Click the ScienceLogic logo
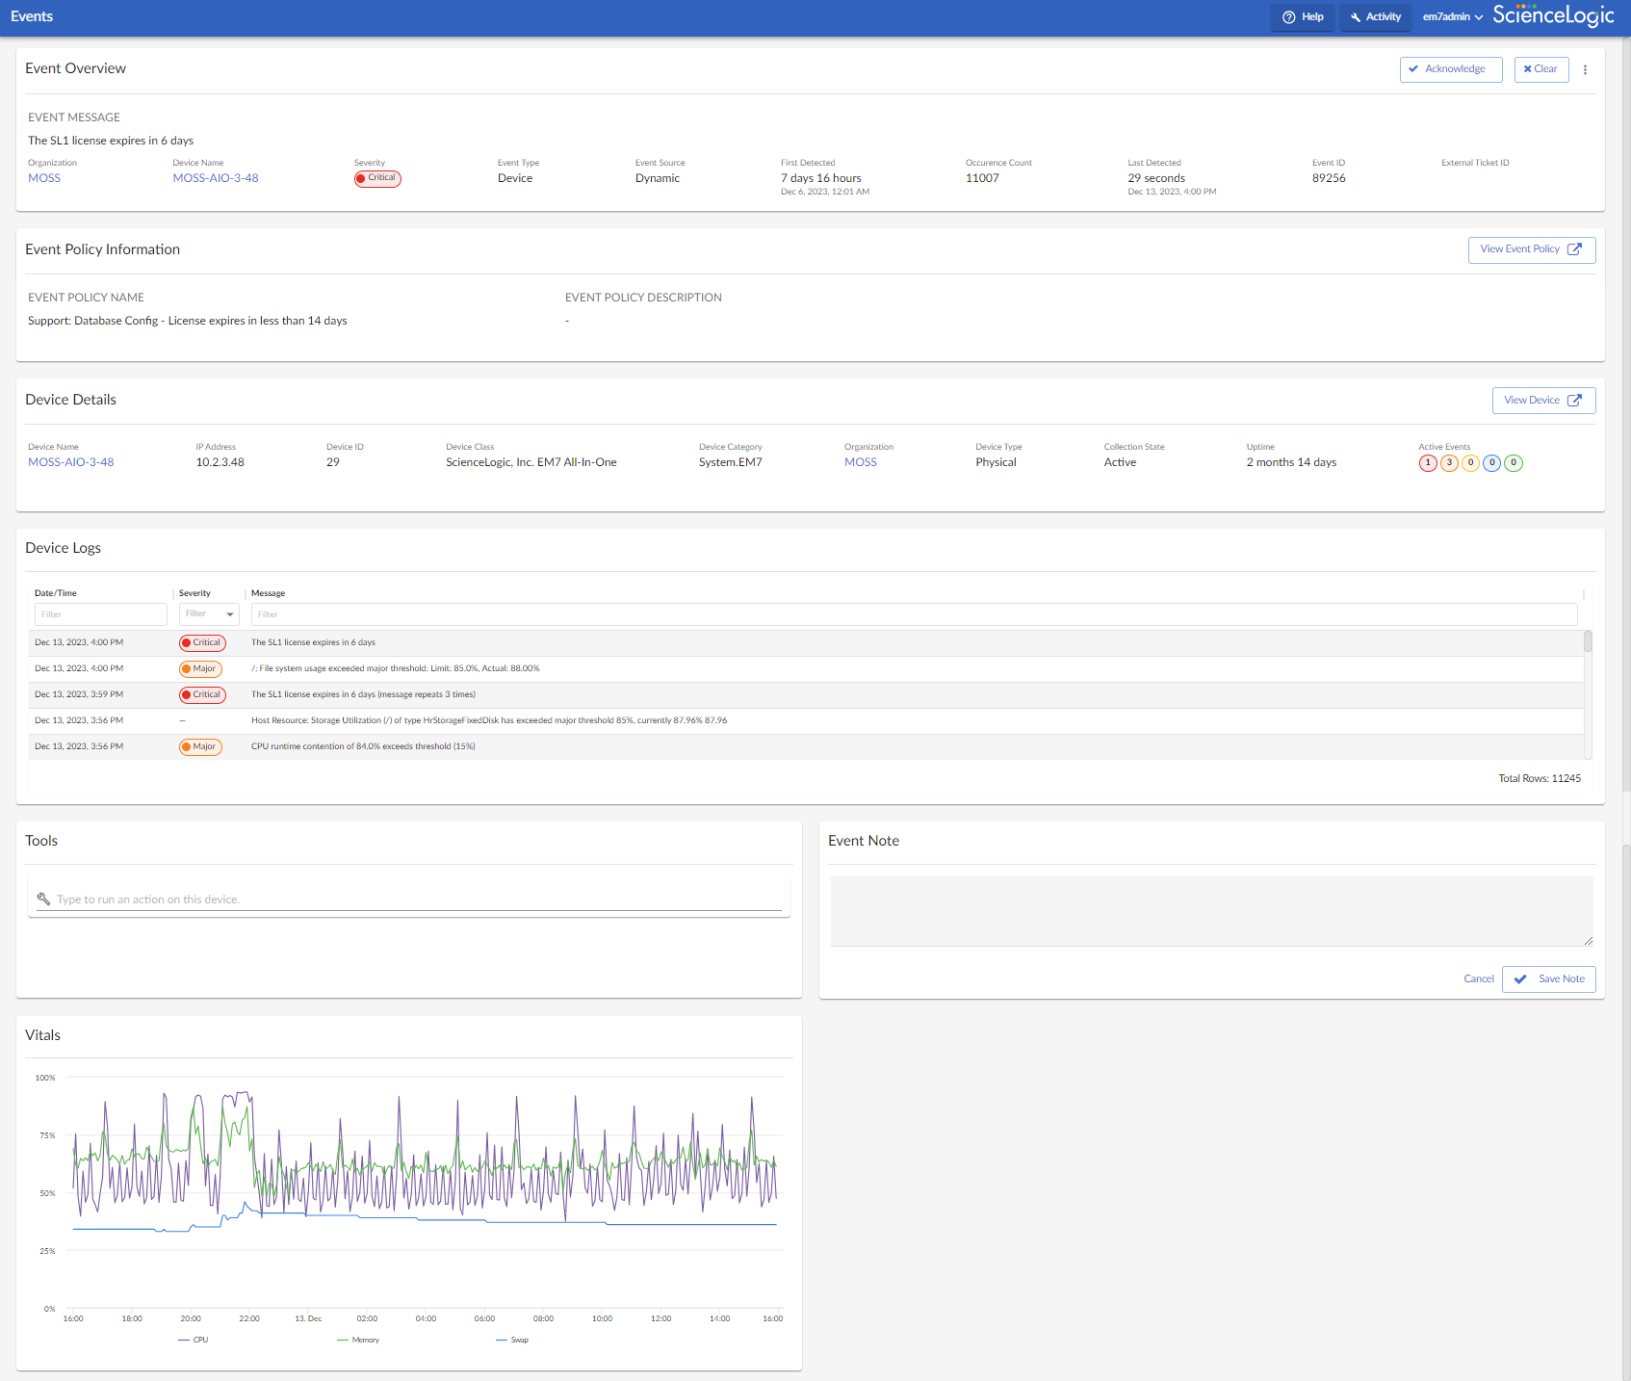Viewport: 1631px width, 1381px height. pyautogui.click(x=1552, y=15)
